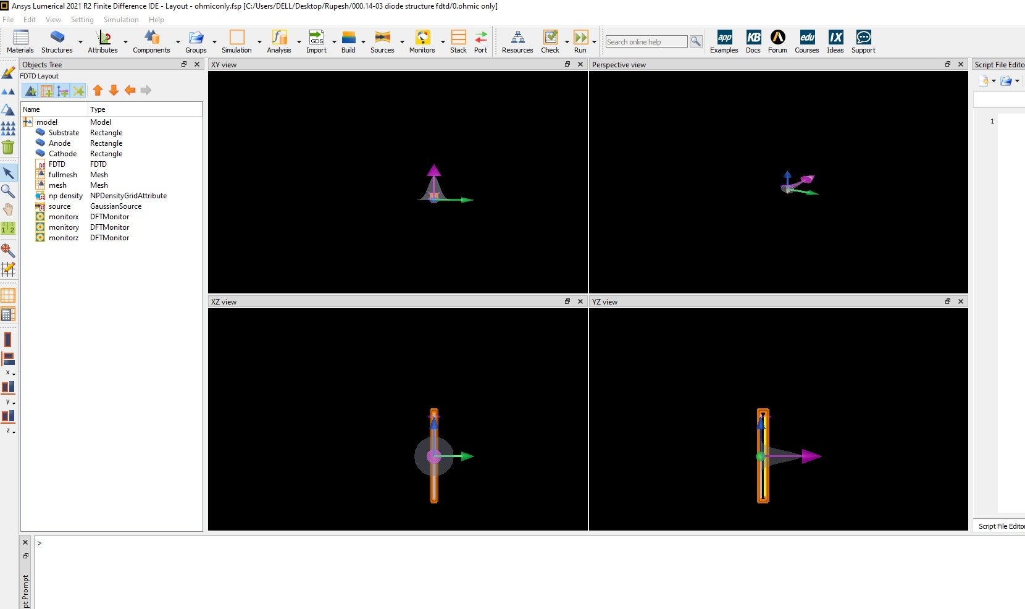The width and height of the screenshot is (1025, 609).
Task: Open Structures dropdown arrow
Action: pos(80,42)
